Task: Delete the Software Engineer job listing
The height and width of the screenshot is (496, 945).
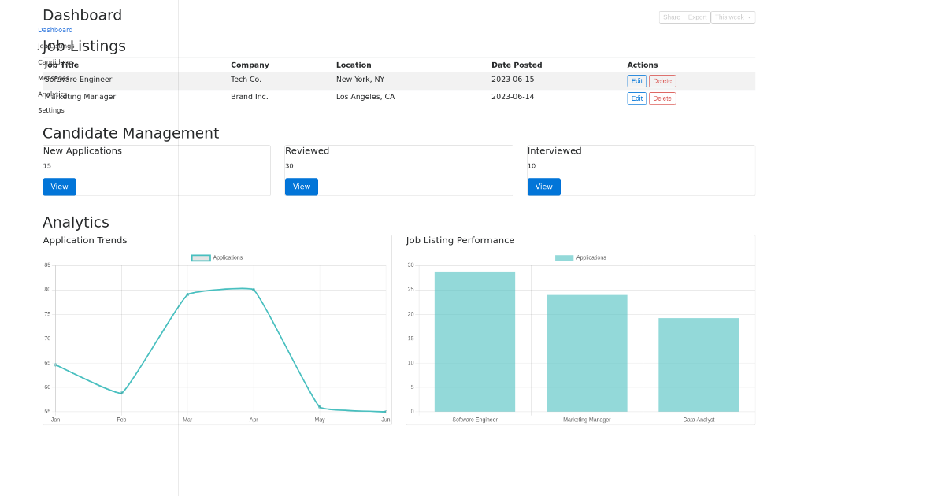Action: [x=661, y=81]
